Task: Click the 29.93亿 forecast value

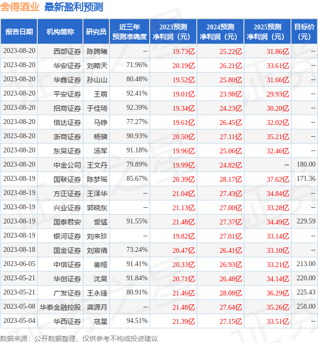Action: coord(278,94)
